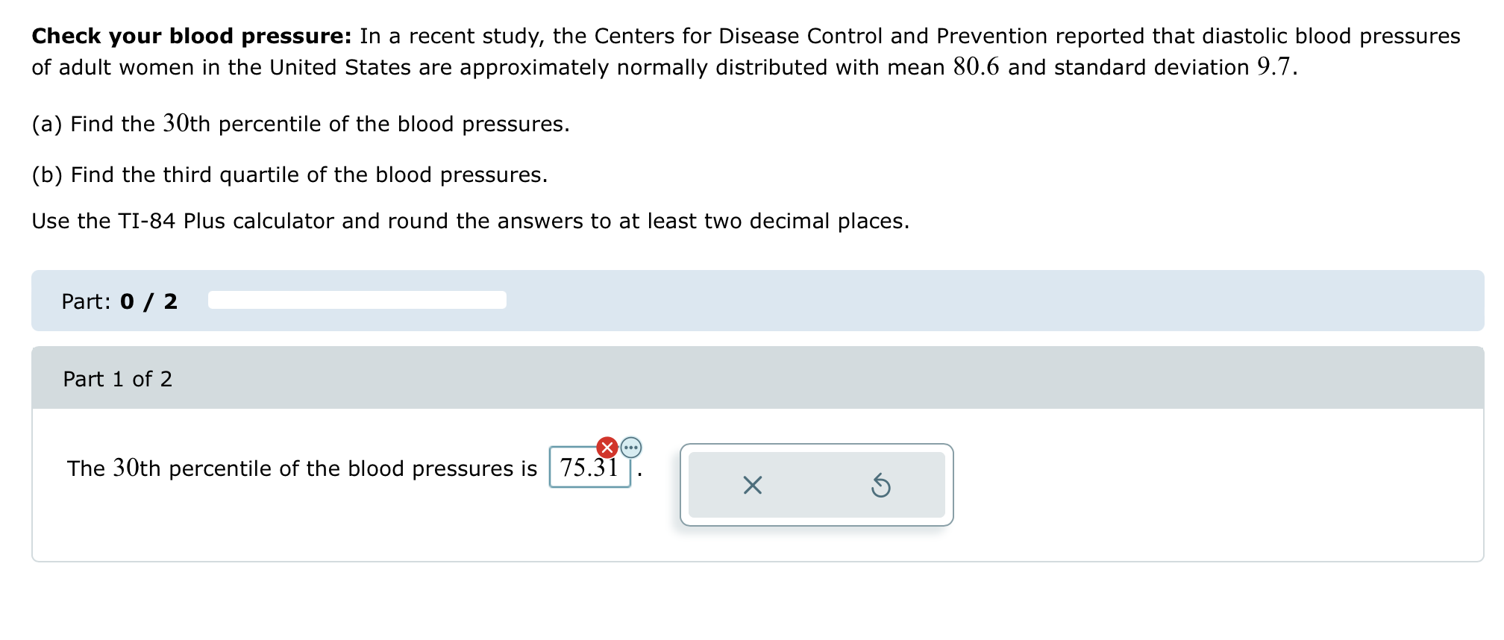Select the Part 1 of 2 header tab

tap(116, 379)
